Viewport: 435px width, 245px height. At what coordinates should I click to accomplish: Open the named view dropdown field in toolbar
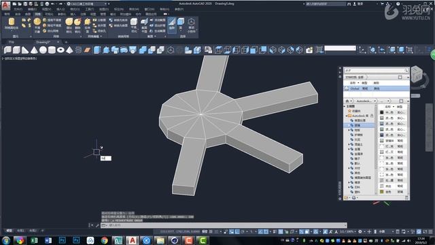(x=340, y=48)
